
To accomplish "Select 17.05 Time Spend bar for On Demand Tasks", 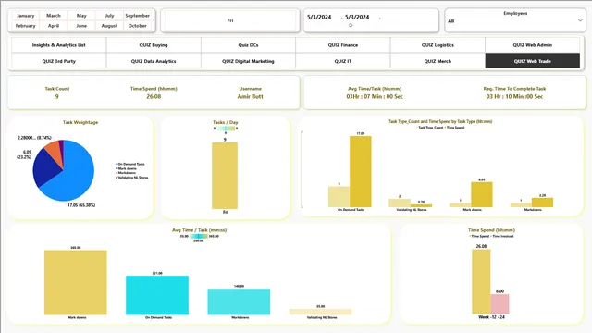I will pos(360,171).
